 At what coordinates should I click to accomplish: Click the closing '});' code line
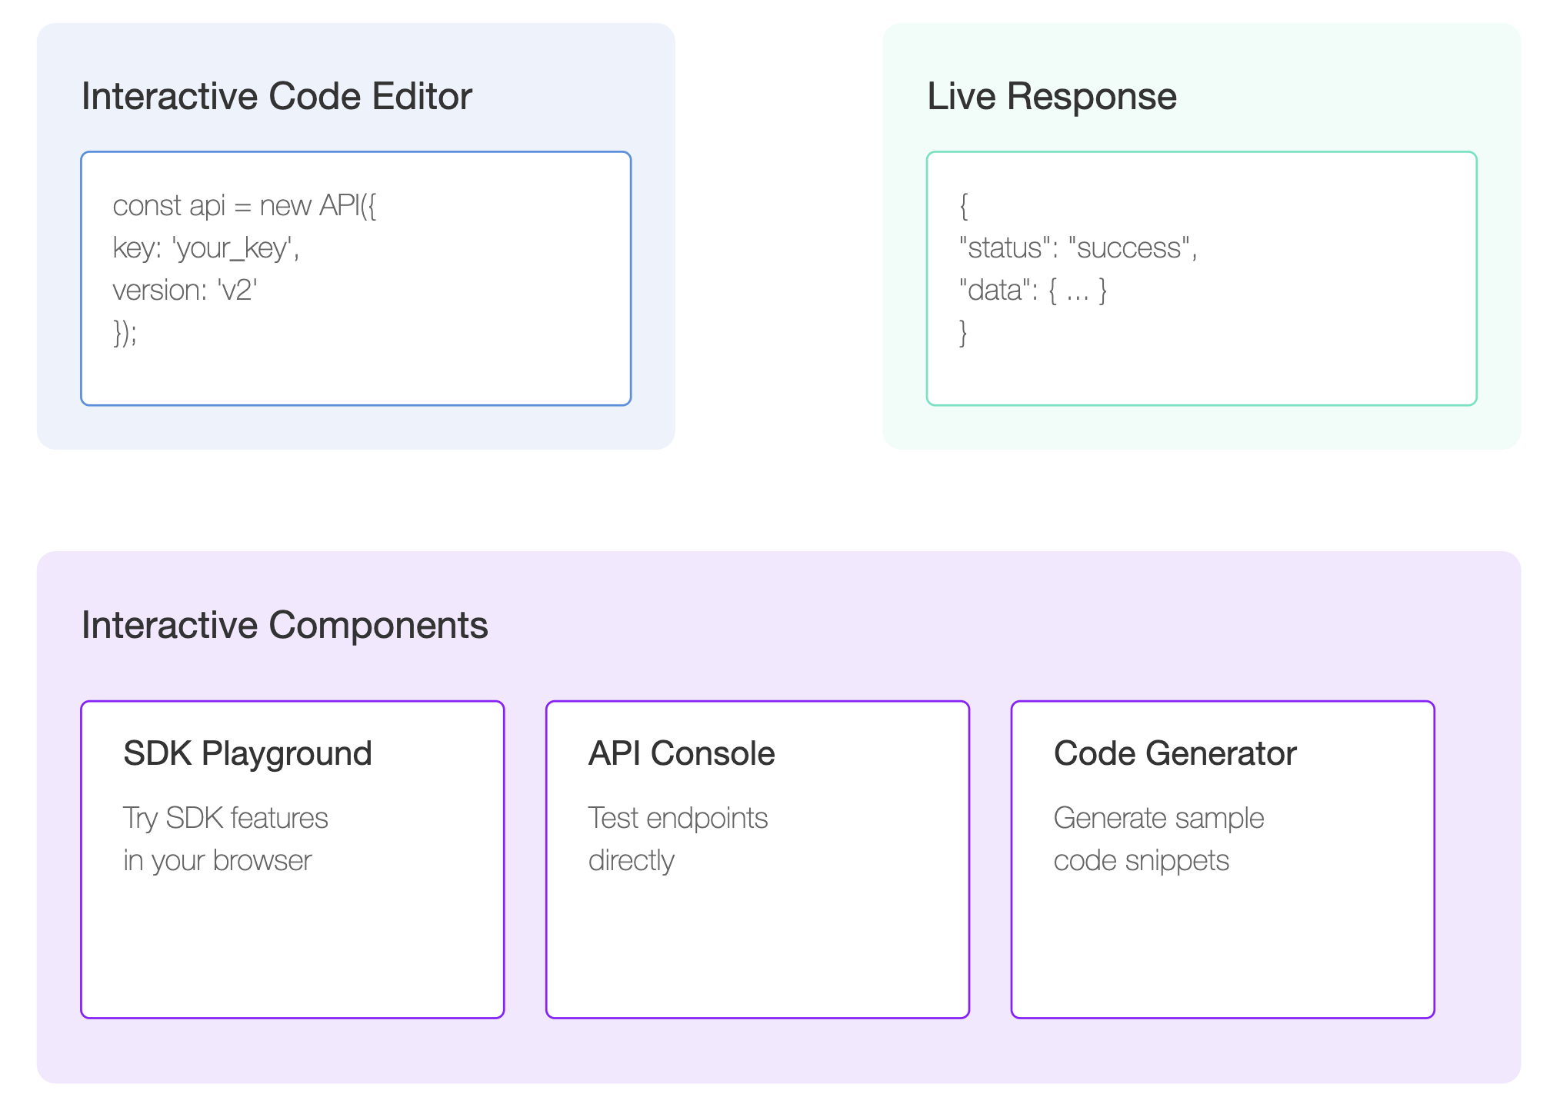coord(125,333)
